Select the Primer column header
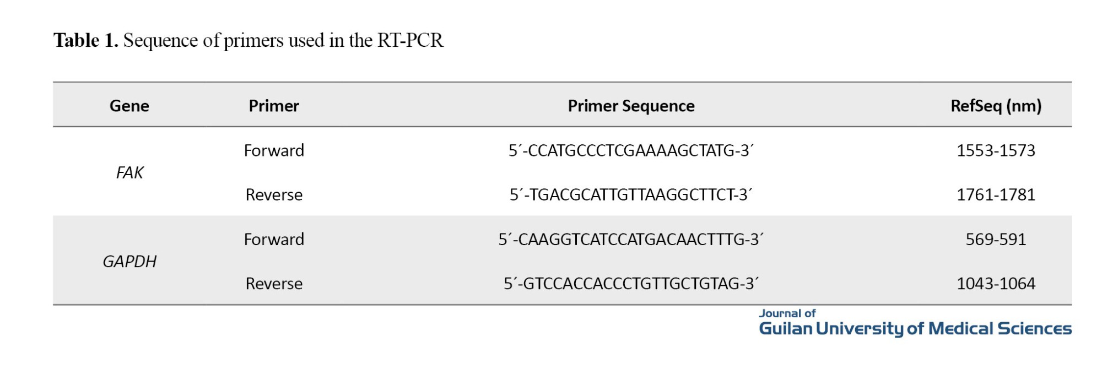The height and width of the screenshot is (369, 1102). 274,106
